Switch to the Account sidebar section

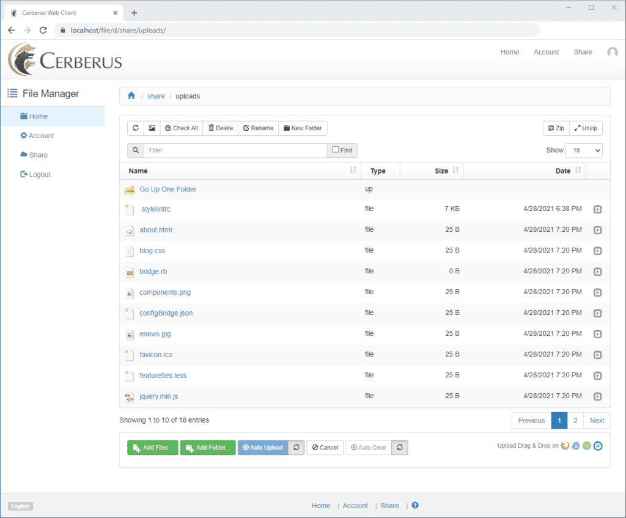point(39,135)
